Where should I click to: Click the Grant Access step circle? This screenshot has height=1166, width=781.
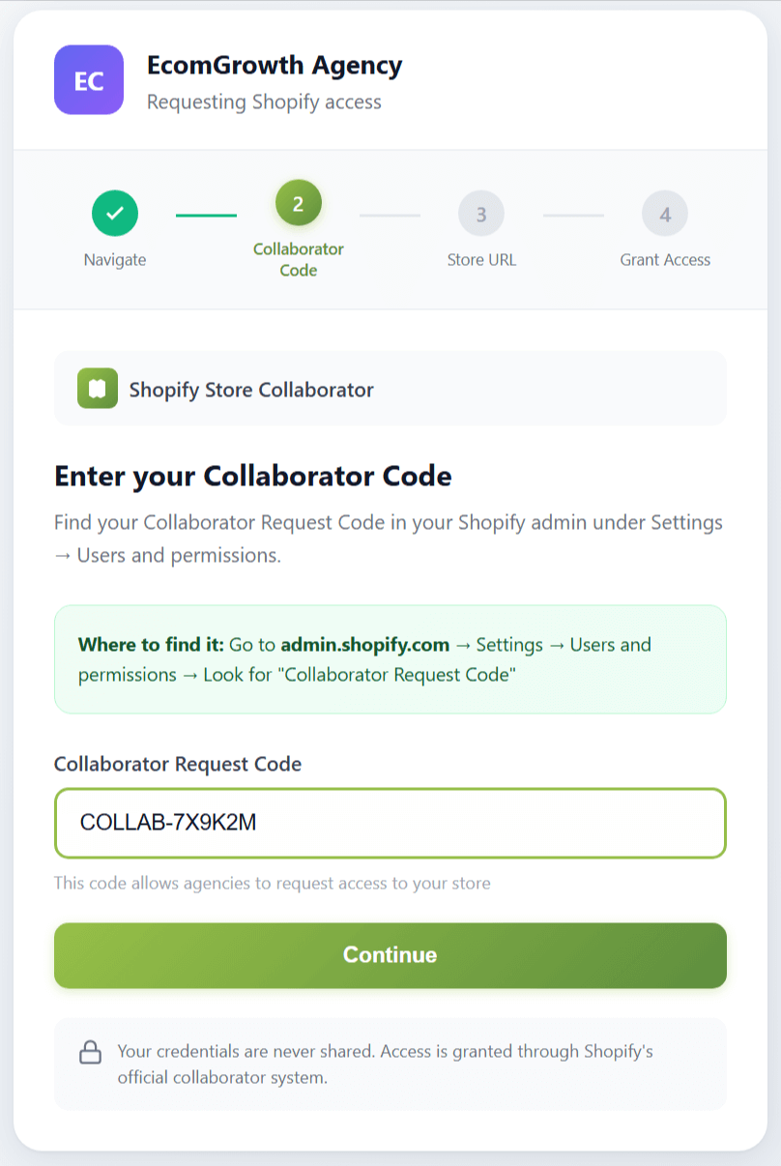pos(665,213)
